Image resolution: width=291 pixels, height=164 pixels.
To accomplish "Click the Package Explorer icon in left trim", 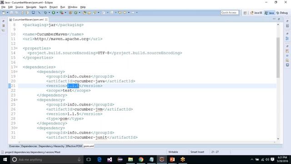I will pos(3,26).
